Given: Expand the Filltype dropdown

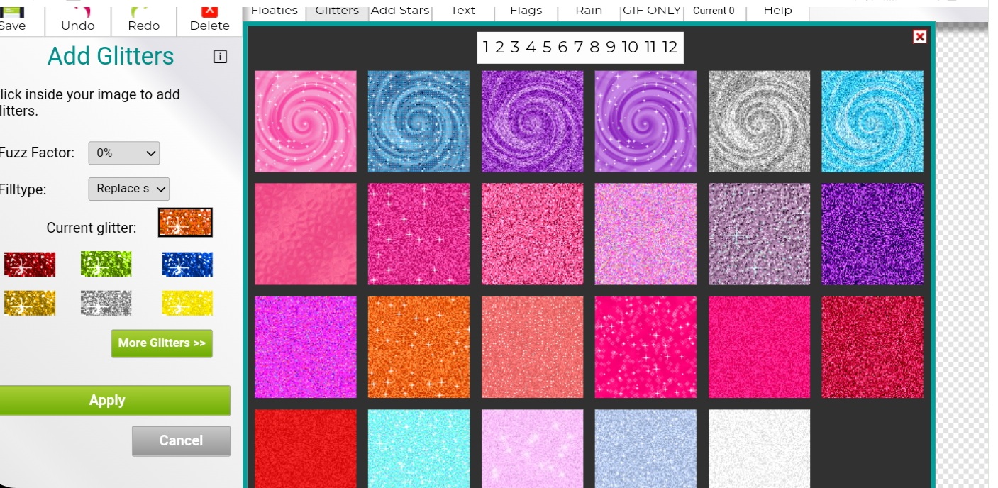Looking at the screenshot, I should (x=128, y=189).
